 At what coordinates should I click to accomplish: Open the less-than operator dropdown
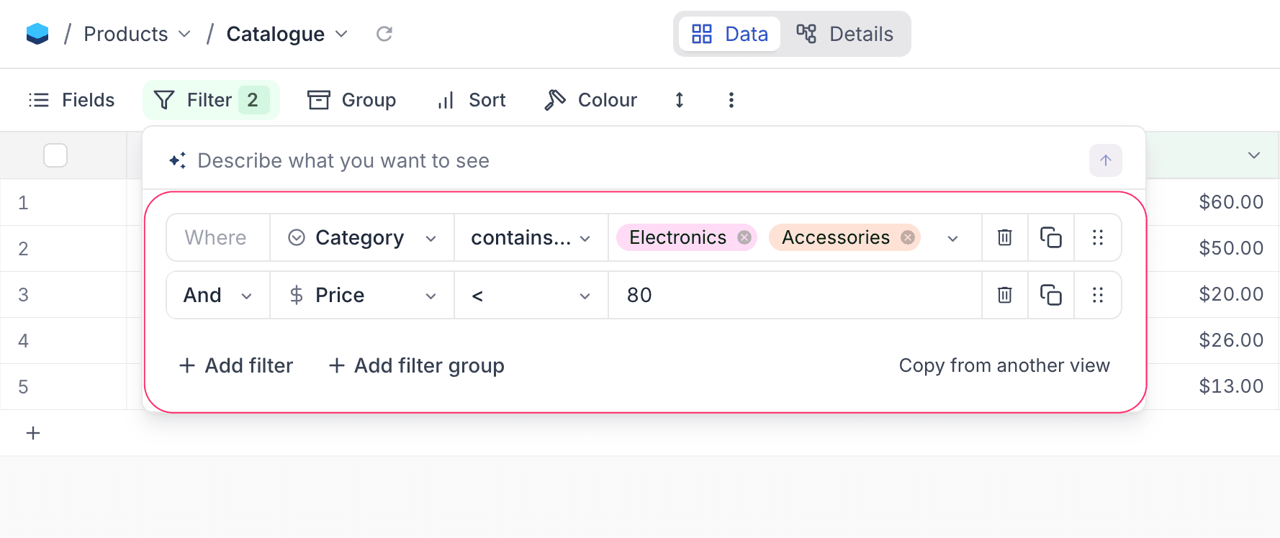click(531, 295)
